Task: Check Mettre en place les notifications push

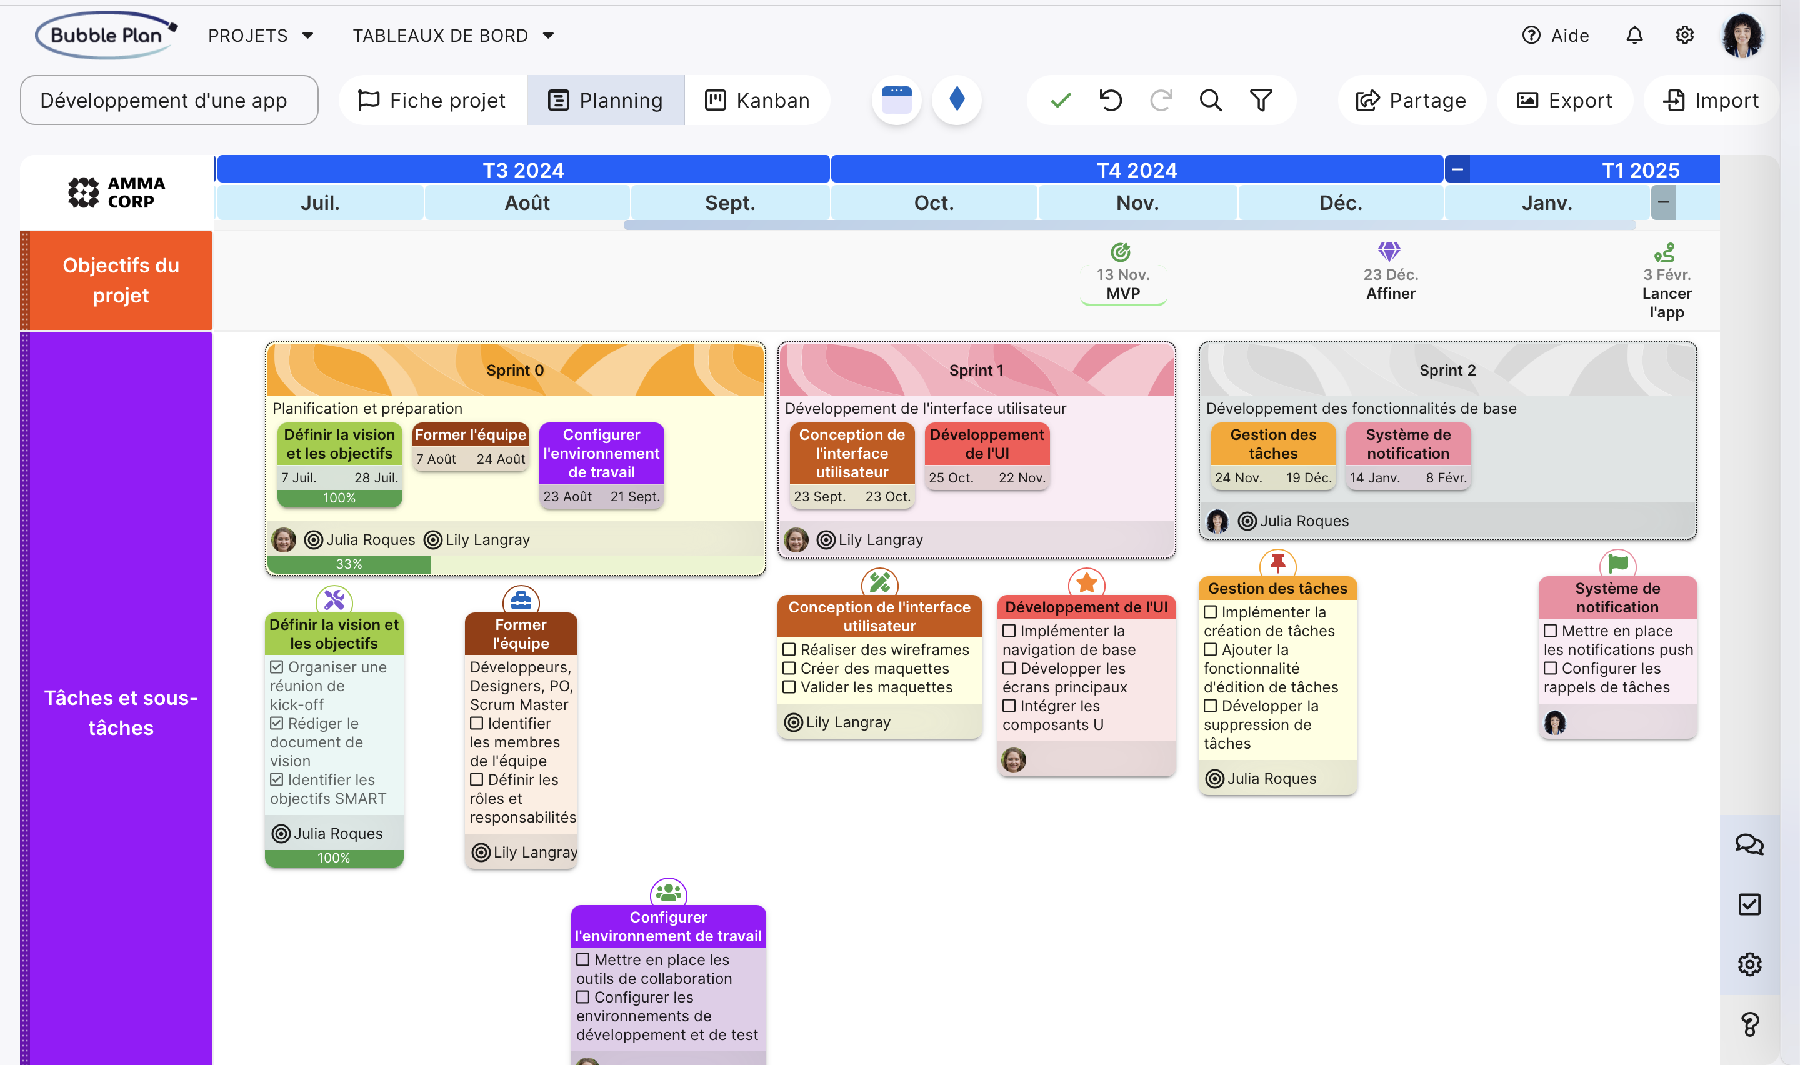Action: [x=1549, y=630]
